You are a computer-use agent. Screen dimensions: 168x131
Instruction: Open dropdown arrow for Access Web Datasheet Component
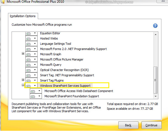tap(39, 91)
